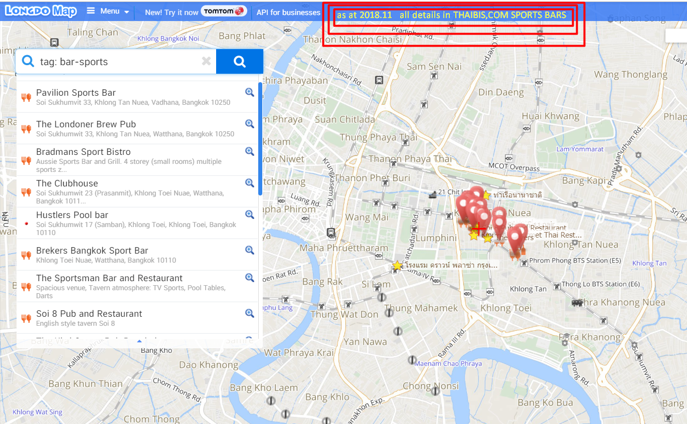Select the Hustlers Pool bar result

pos(137,223)
